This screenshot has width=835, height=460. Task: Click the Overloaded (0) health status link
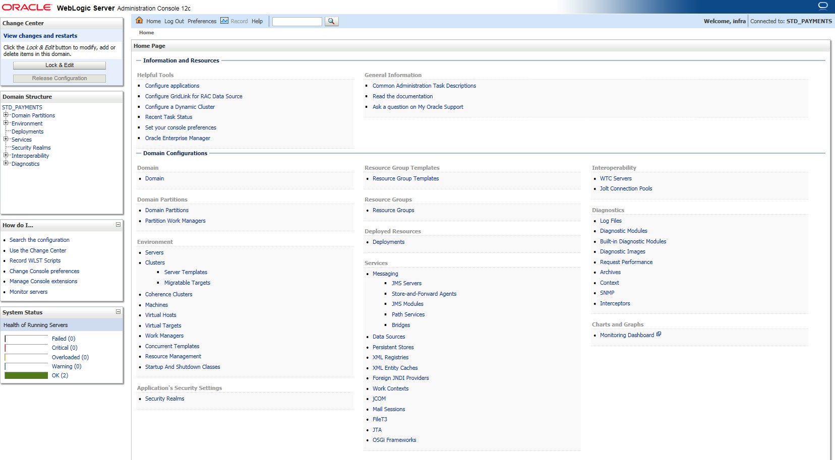pos(70,357)
